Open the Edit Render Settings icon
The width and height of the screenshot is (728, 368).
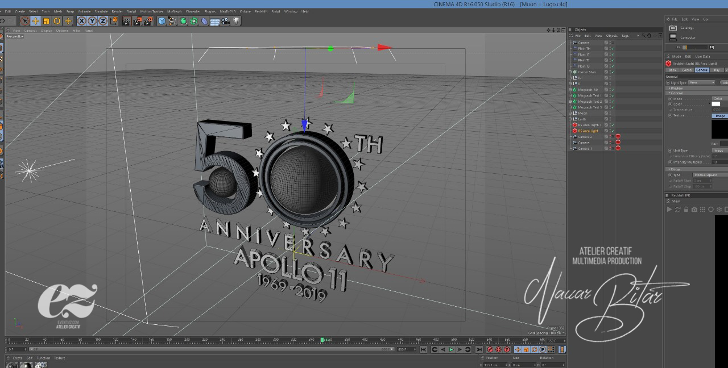pyautogui.click(x=148, y=21)
